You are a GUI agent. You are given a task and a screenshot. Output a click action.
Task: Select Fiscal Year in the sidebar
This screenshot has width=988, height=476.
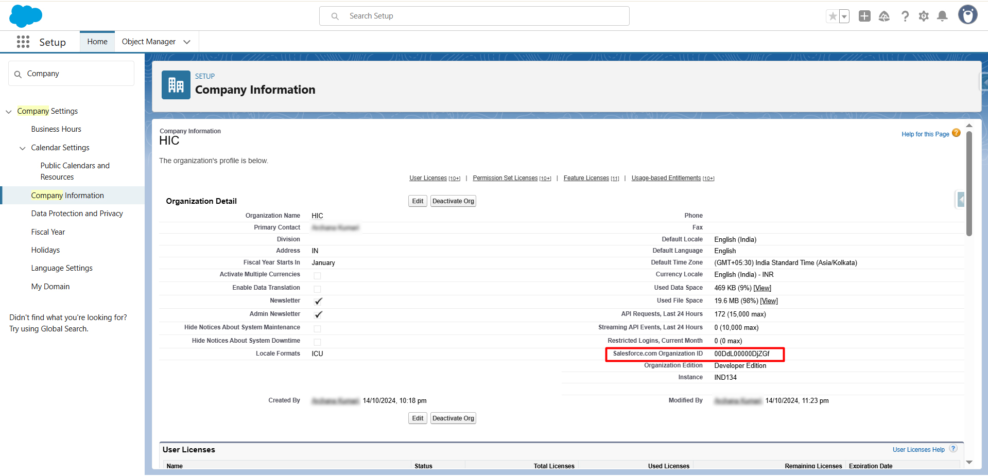[48, 232]
